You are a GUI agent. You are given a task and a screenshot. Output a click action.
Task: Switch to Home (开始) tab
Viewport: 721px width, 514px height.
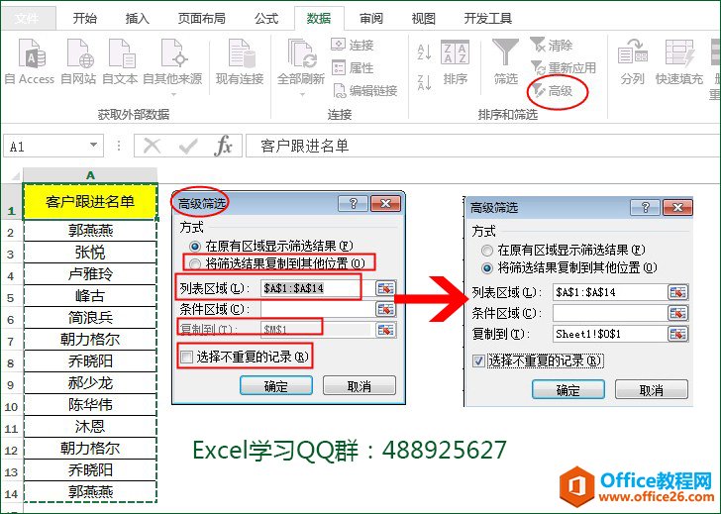84,19
